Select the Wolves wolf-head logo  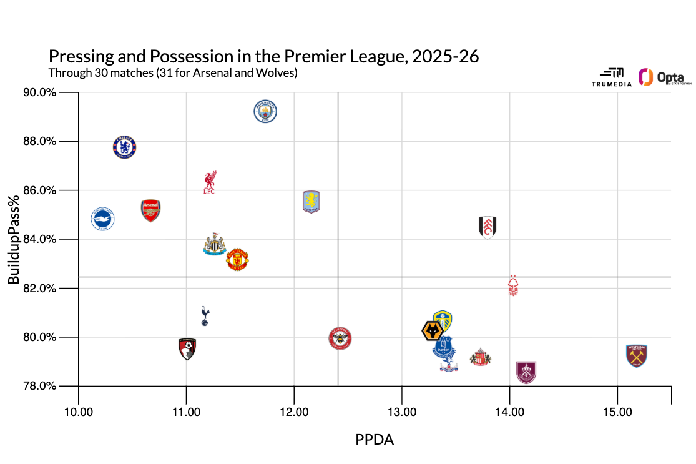coord(433,331)
